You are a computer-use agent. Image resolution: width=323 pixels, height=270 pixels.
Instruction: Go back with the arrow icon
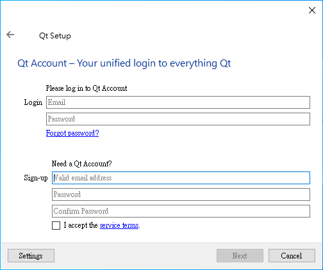(10, 35)
